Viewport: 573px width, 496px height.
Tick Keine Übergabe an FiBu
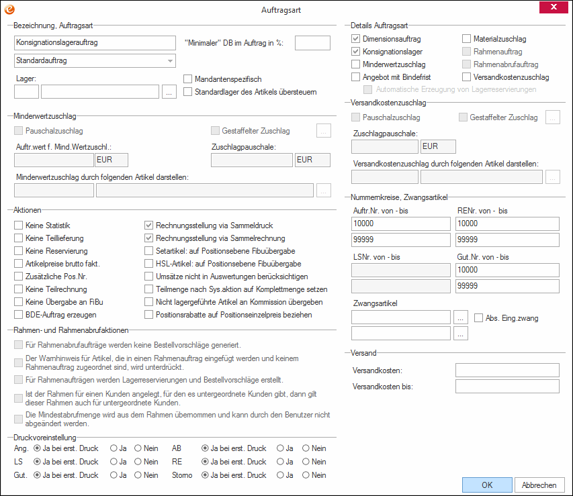18,302
